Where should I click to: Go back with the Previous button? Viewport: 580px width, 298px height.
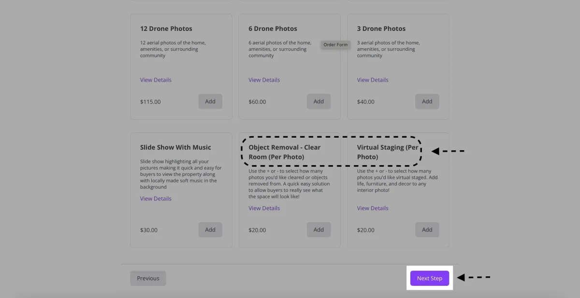coord(148,278)
